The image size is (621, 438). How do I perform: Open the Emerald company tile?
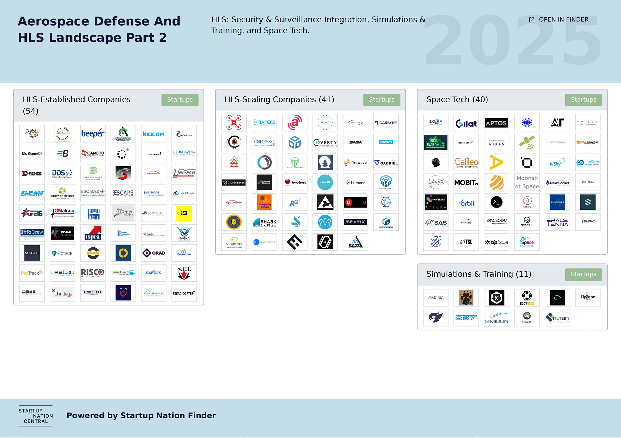point(436,143)
